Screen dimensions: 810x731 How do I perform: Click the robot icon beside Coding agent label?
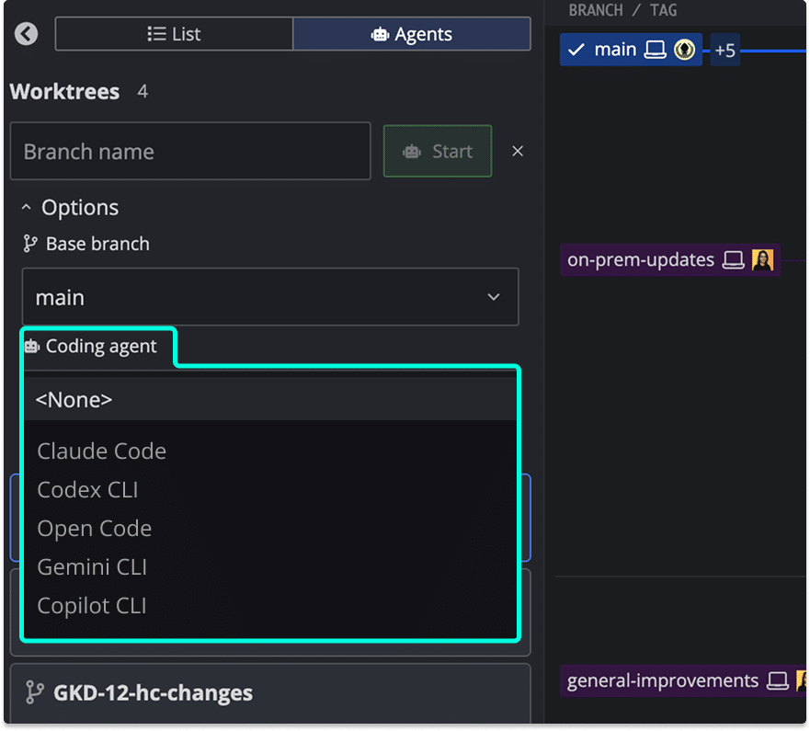click(34, 346)
